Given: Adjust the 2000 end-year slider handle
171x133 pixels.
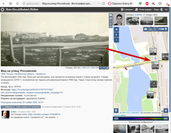Looking at the screenshot, I should click(166, 118).
